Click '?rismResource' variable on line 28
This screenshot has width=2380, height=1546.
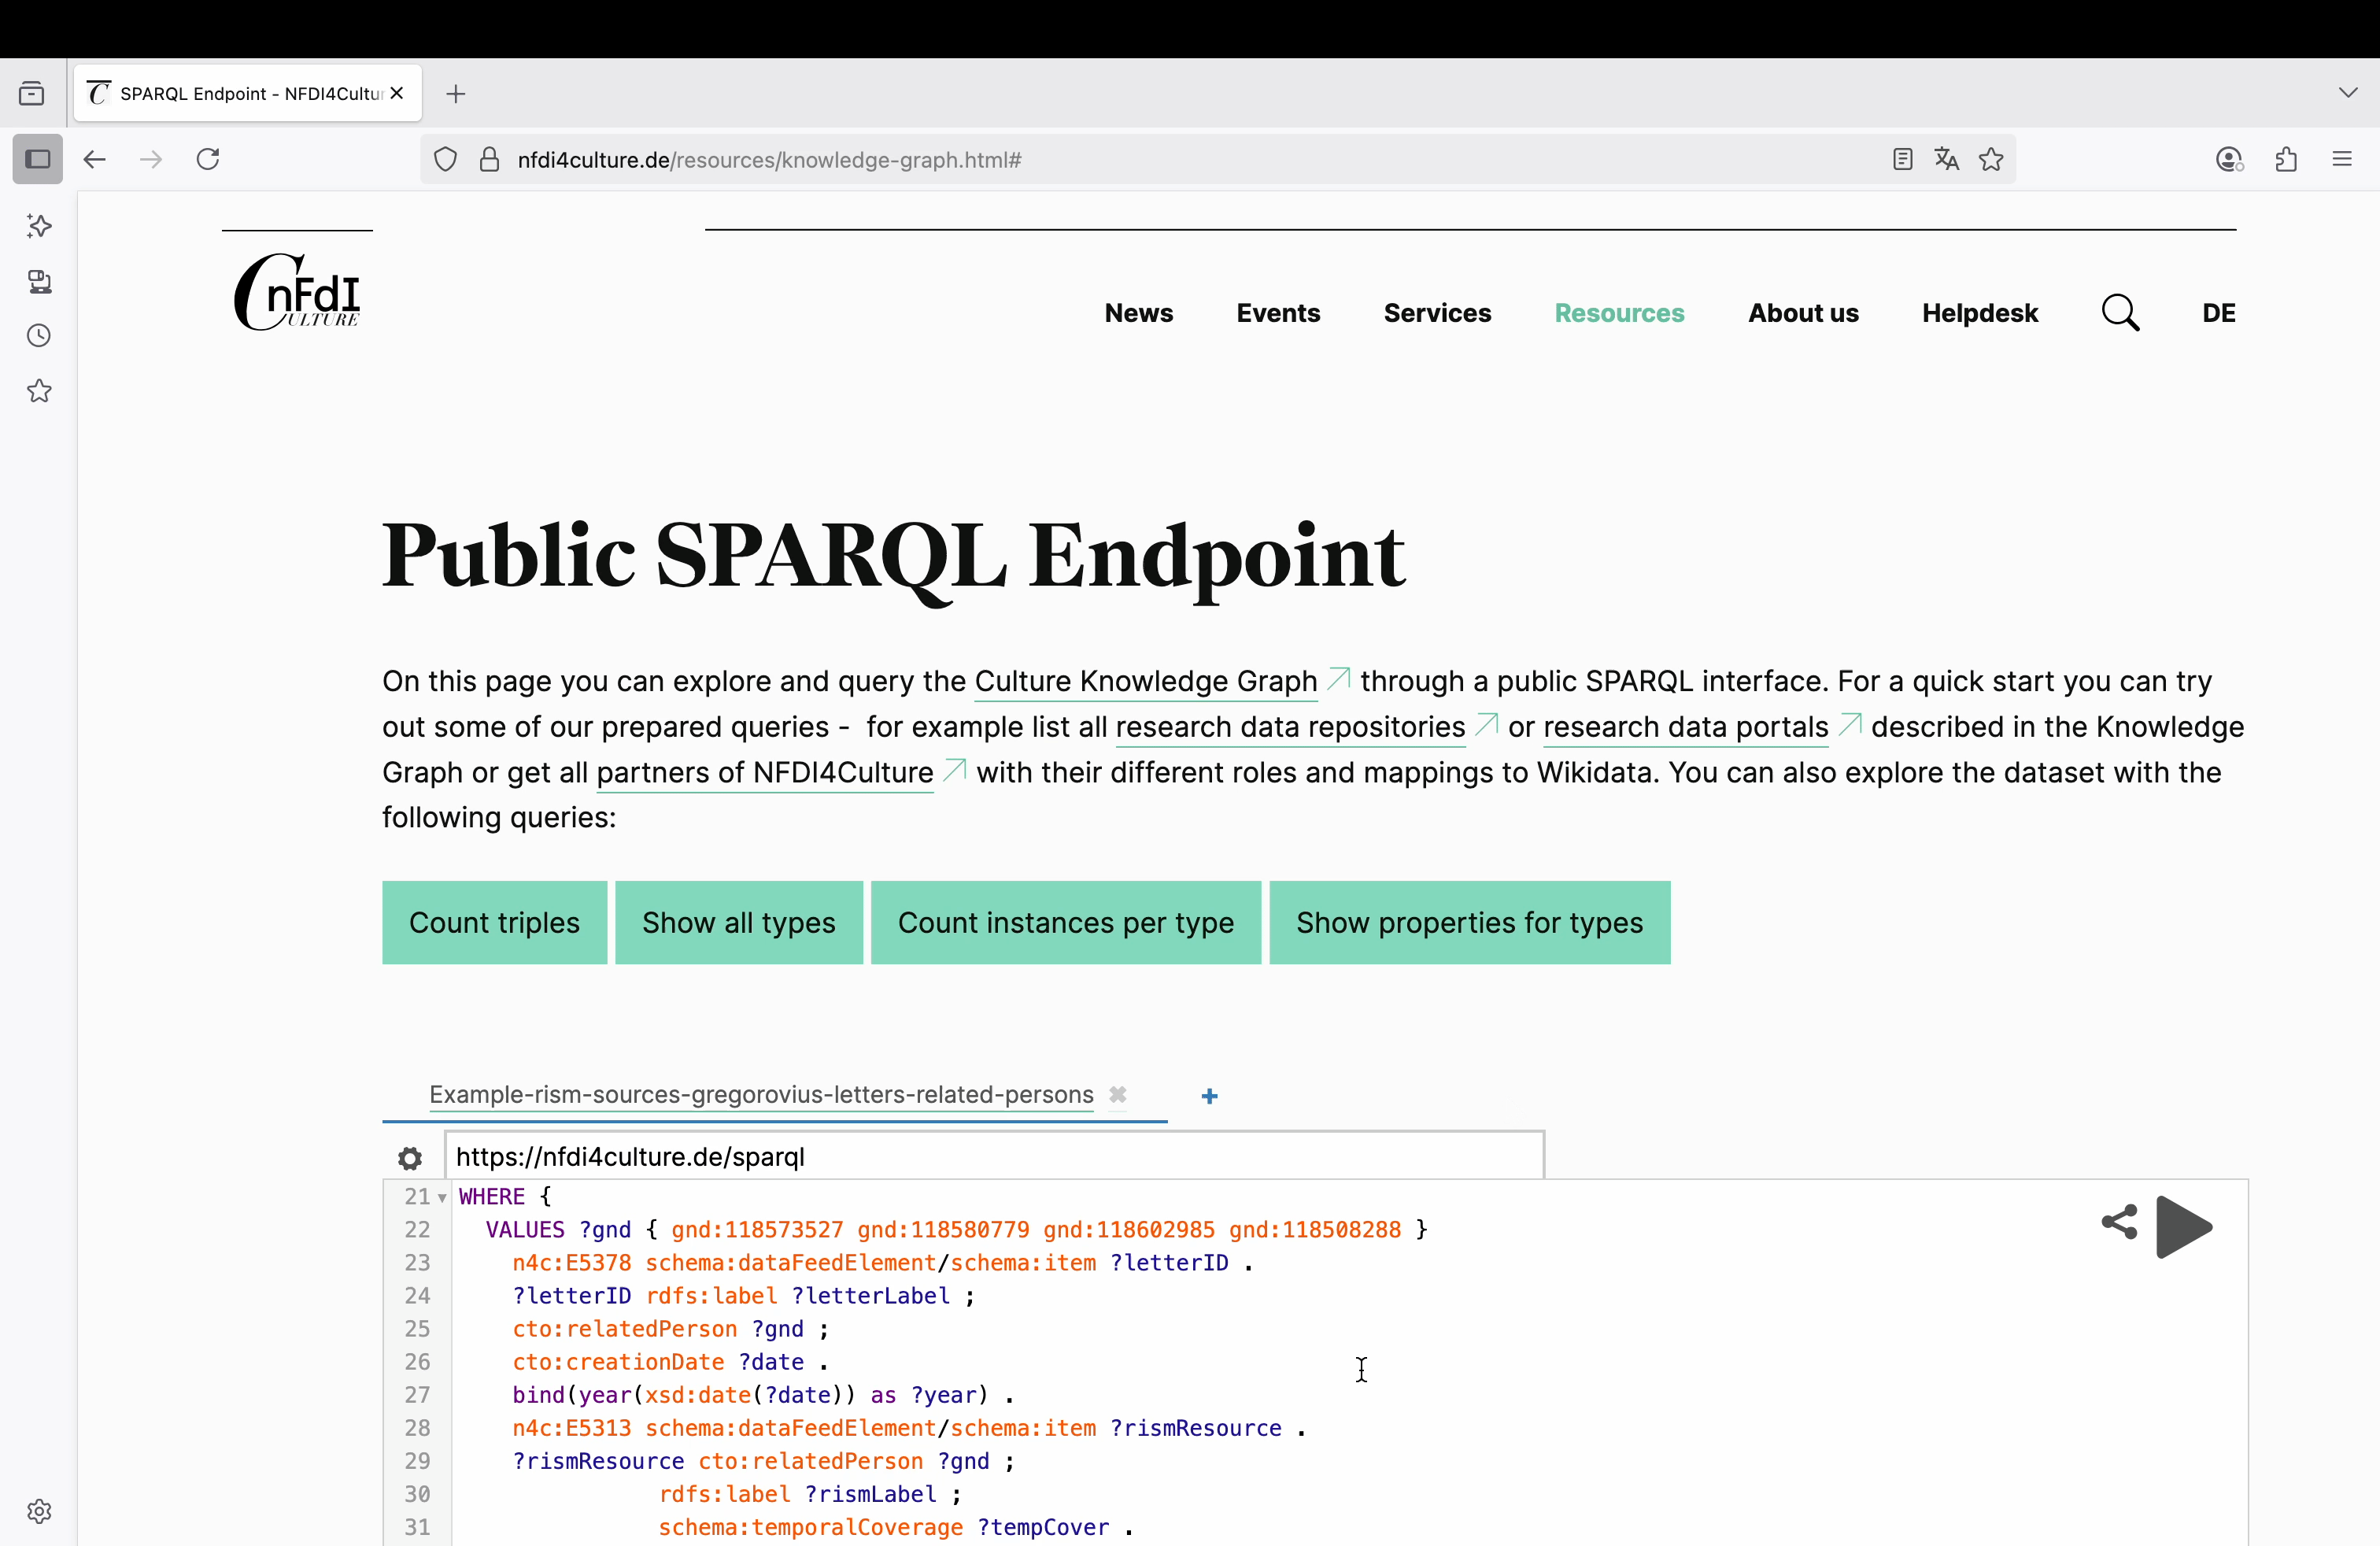[1195, 1428]
